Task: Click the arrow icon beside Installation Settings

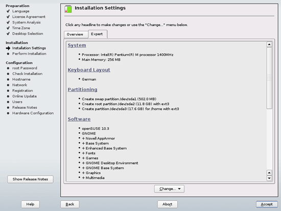Action: click(8, 48)
